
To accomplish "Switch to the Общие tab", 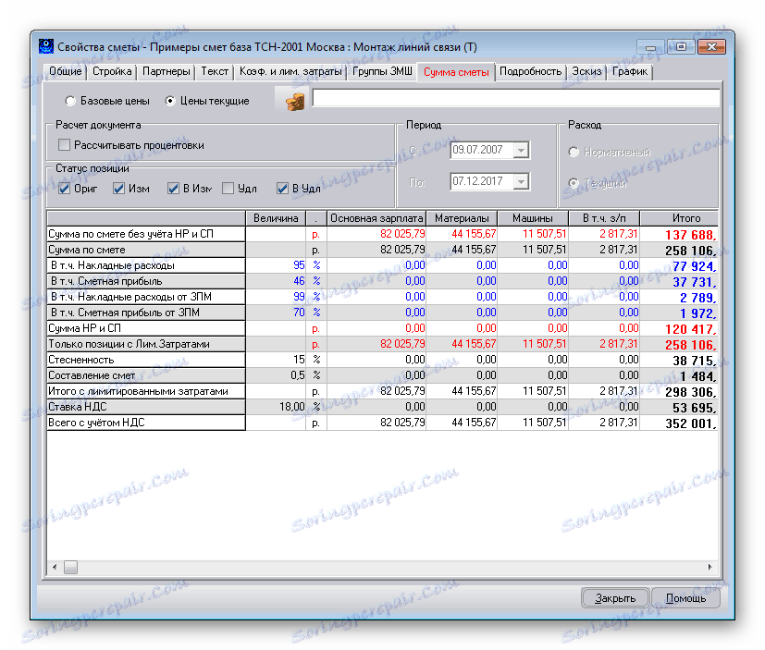I will tap(66, 72).
